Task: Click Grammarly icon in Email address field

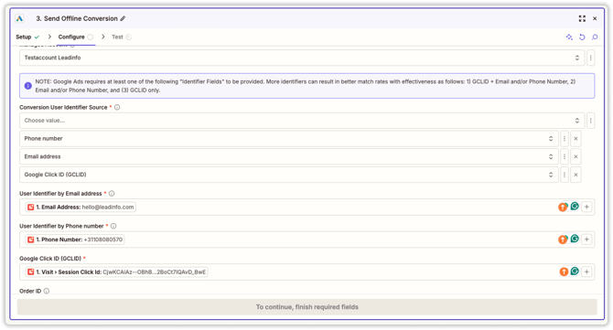Action: 575,207
